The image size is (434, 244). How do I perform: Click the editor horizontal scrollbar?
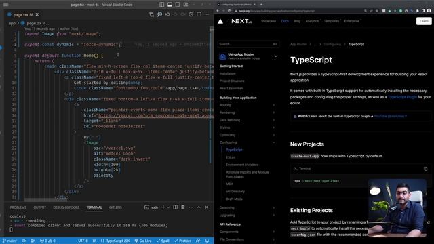click(45, 199)
